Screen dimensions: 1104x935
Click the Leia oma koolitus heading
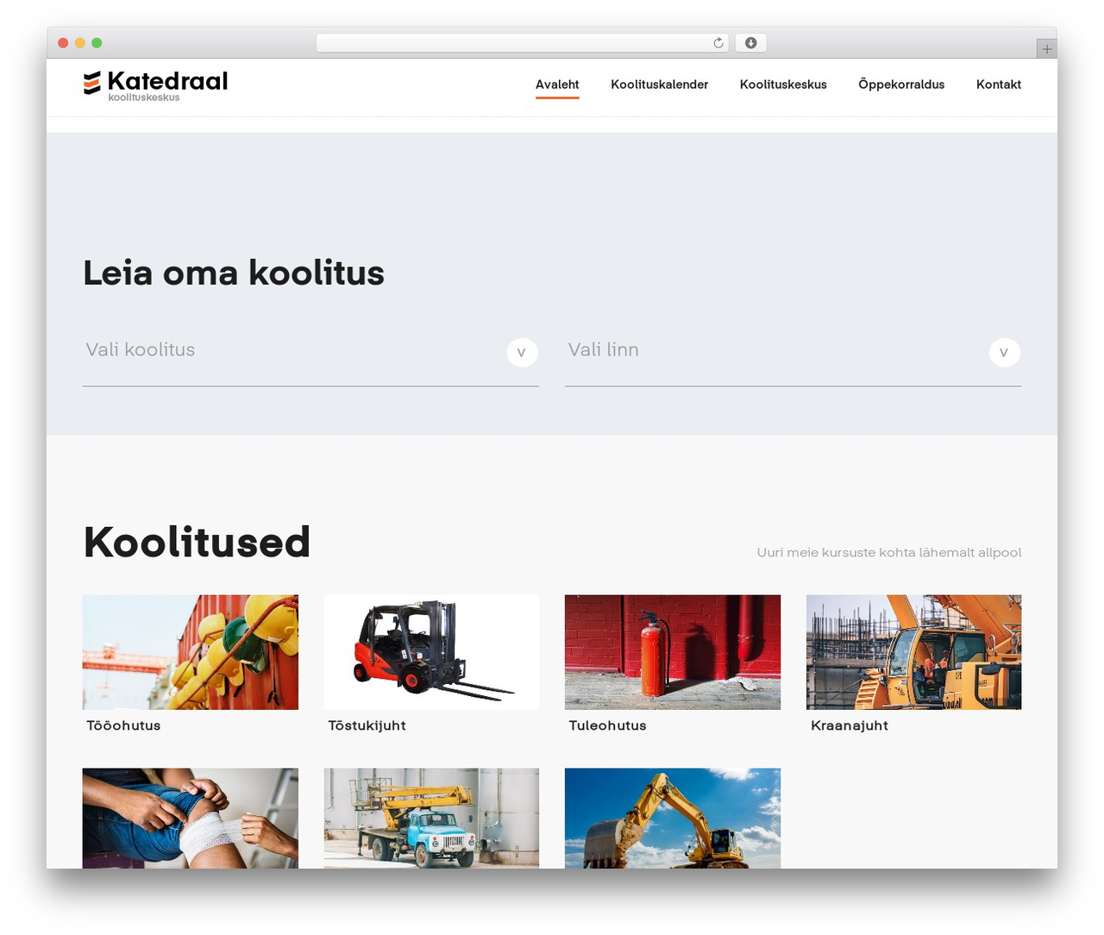[x=234, y=273]
